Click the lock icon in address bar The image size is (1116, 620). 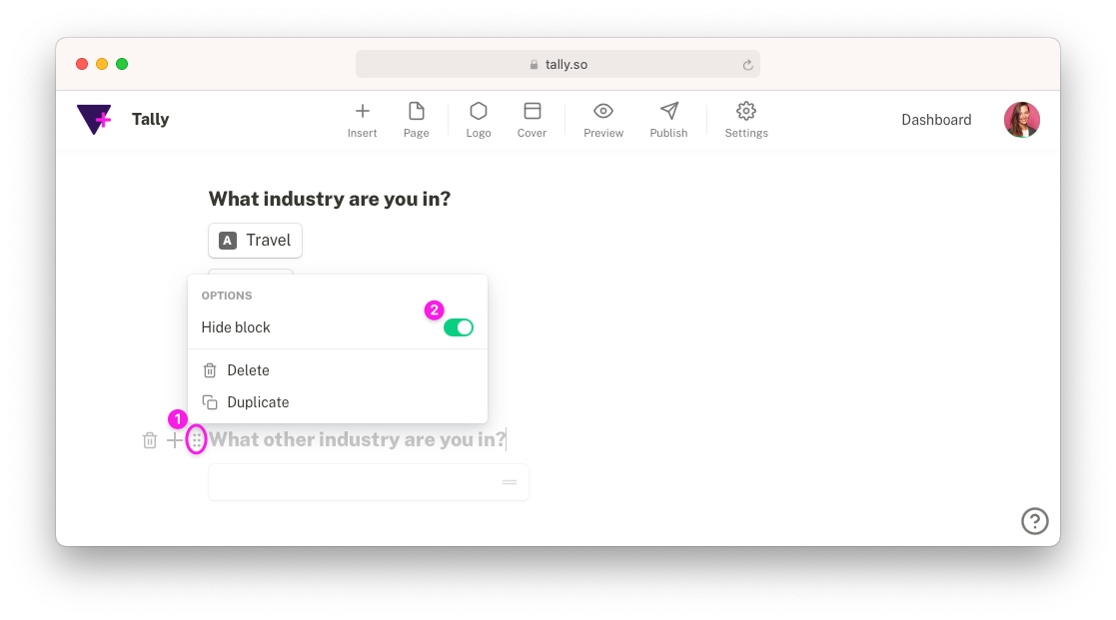pos(534,65)
